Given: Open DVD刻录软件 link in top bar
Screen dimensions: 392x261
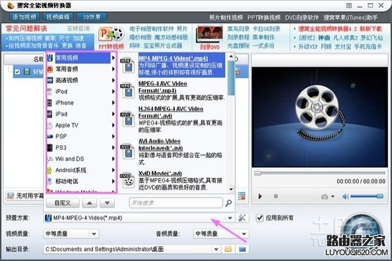Looking at the screenshot, I should click(x=302, y=18).
